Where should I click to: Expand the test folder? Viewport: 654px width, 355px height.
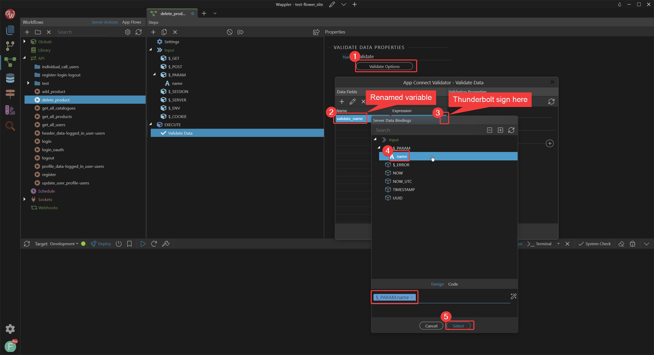(28, 83)
